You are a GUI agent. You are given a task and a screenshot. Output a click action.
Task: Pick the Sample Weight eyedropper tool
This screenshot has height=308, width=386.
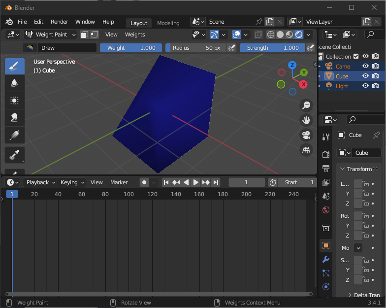tap(14, 155)
